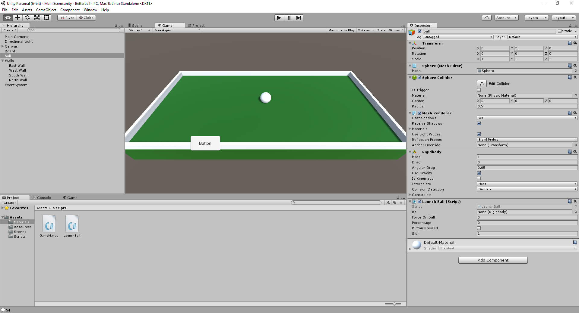Image resolution: width=579 pixels, height=313 pixels.
Task: Enable Is Kinematic checkbox
Action: pos(479,178)
